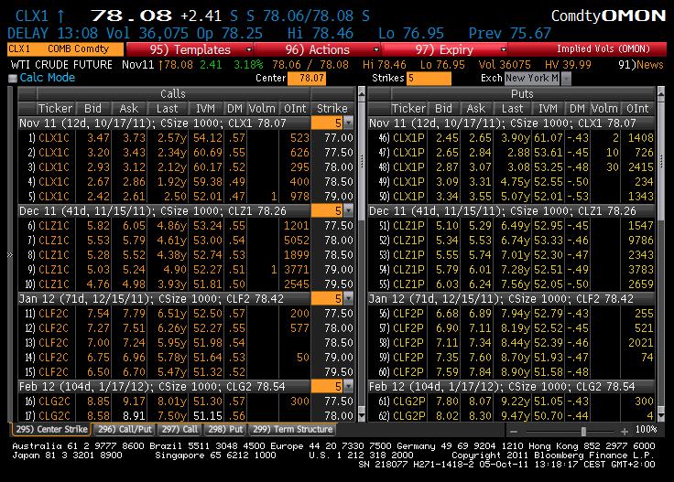674x482 pixels.
Task: Click the Puts panel title bar
Action: [522, 93]
